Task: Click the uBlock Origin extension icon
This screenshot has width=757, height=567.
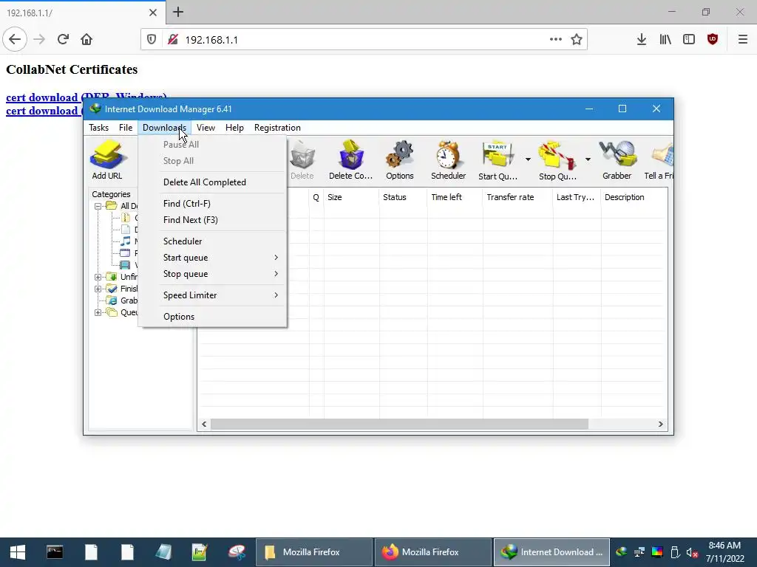Action: click(x=713, y=40)
